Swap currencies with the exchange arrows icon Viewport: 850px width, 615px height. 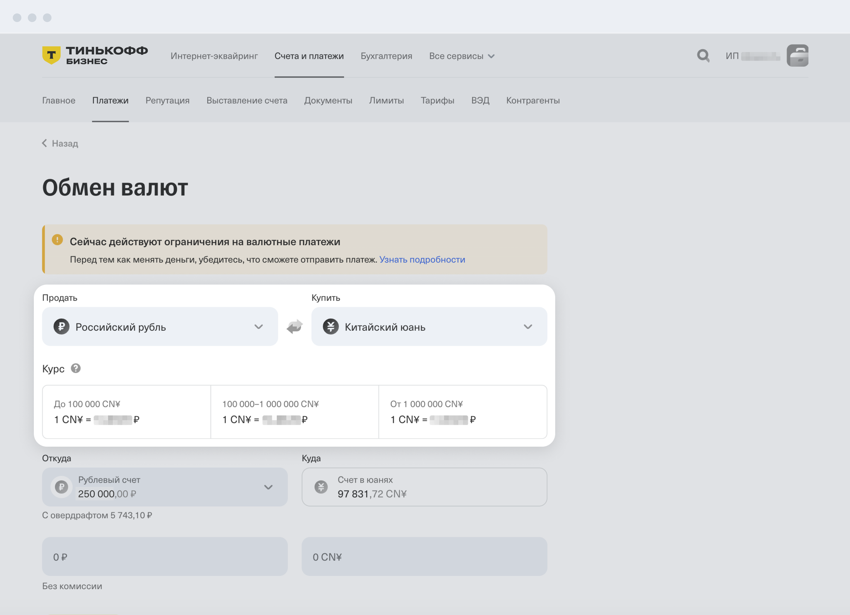click(x=294, y=327)
